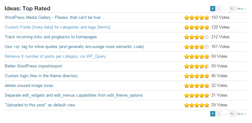The image size is (252, 123).
Task: Open WordPress Media Gallery idea link
Action: tap(55, 17)
